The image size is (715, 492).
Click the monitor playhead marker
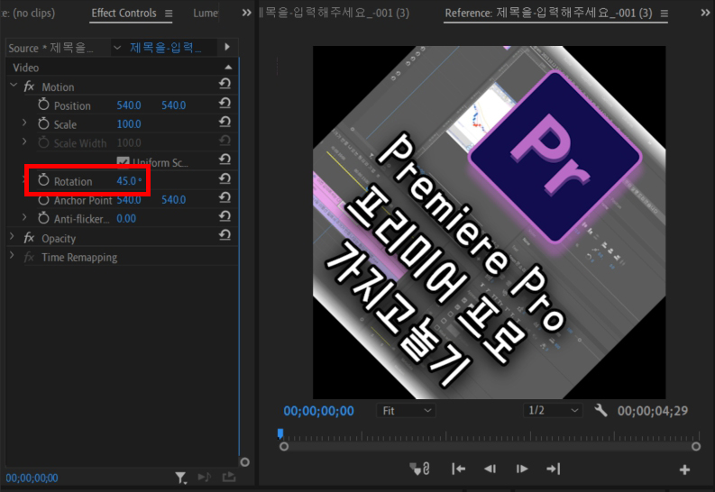point(280,433)
